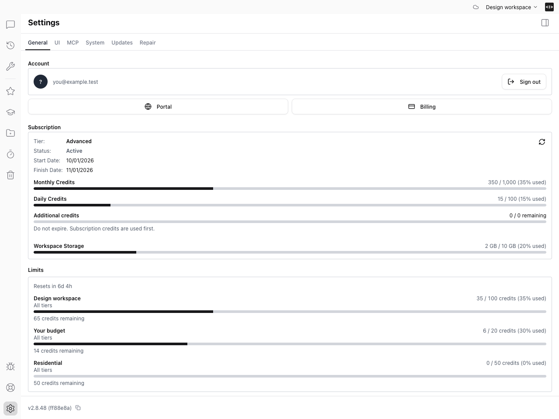Switch to the System tab
Image resolution: width=559 pixels, height=419 pixels.
pos(95,43)
